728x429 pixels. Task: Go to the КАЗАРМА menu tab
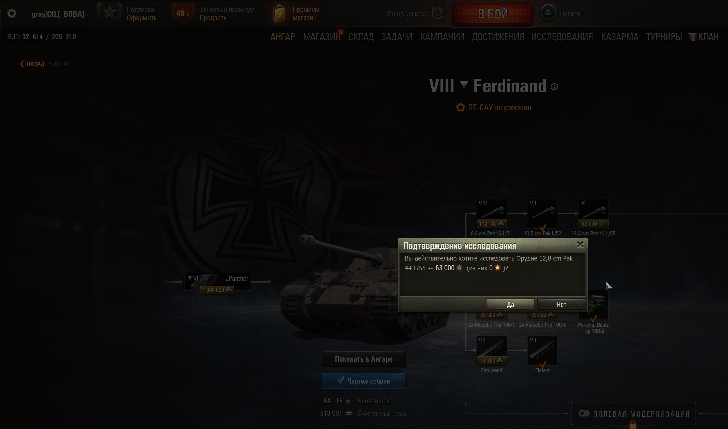pos(619,37)
